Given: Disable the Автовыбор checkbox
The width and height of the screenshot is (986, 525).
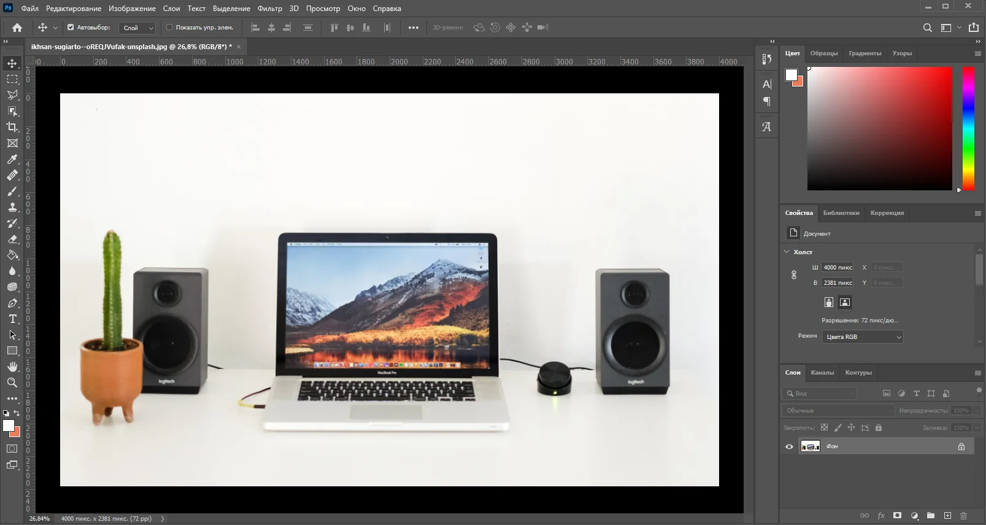Looking at the screenshot, I should (x=71, y=28).
